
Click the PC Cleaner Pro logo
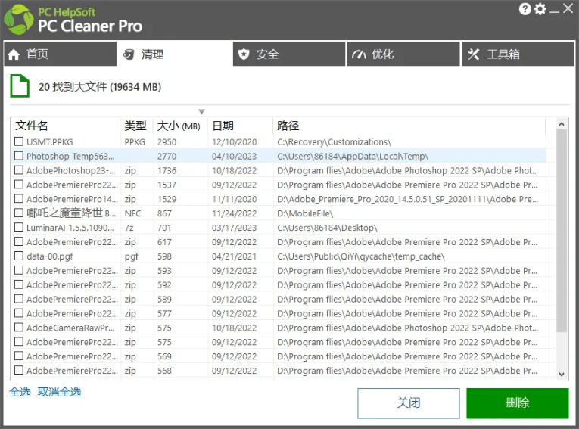[x=18, y=20]
